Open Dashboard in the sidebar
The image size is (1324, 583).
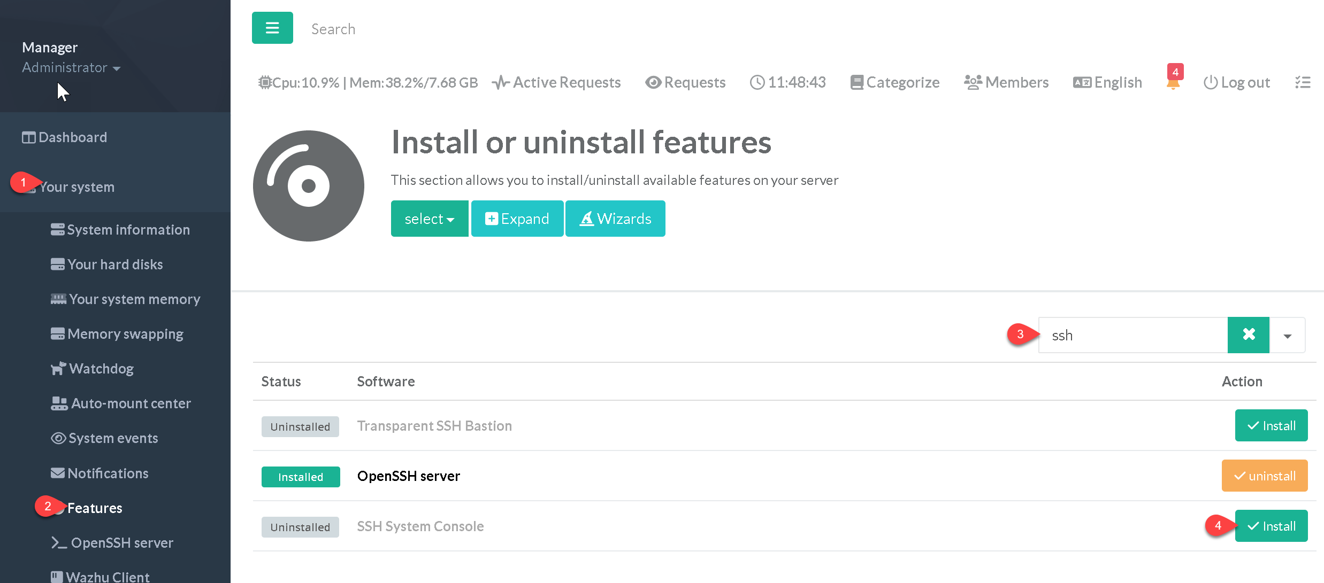tap(72, 137)
